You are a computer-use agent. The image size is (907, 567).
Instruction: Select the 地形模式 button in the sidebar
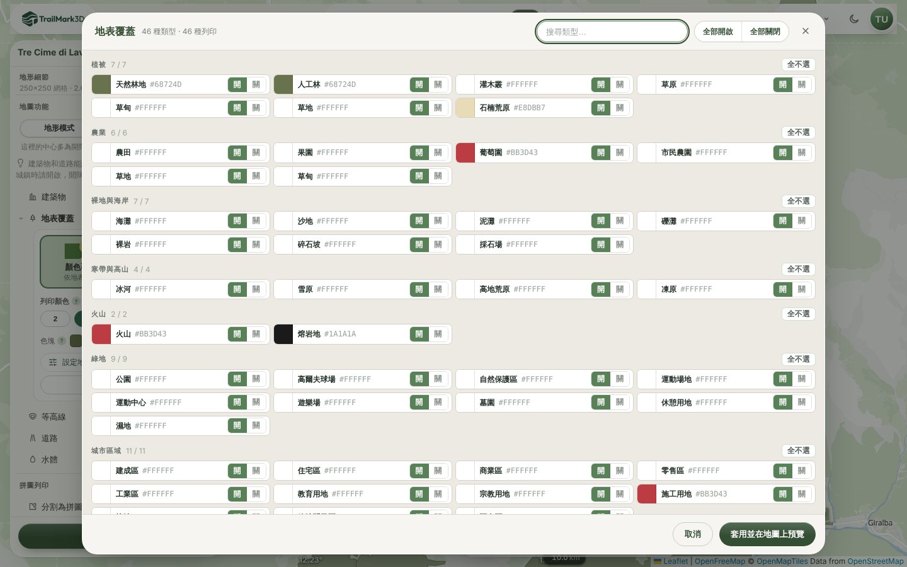[59, 128]
